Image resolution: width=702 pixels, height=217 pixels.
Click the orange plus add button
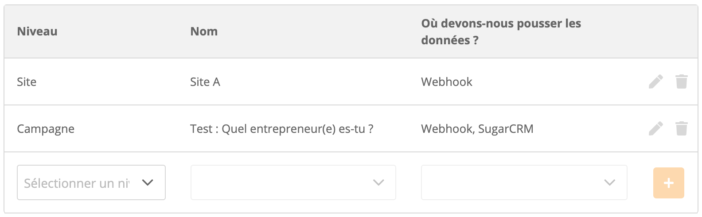[x=668, y=182]
